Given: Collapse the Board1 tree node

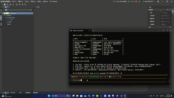Looking at the screenshot, I should point(5,16).
